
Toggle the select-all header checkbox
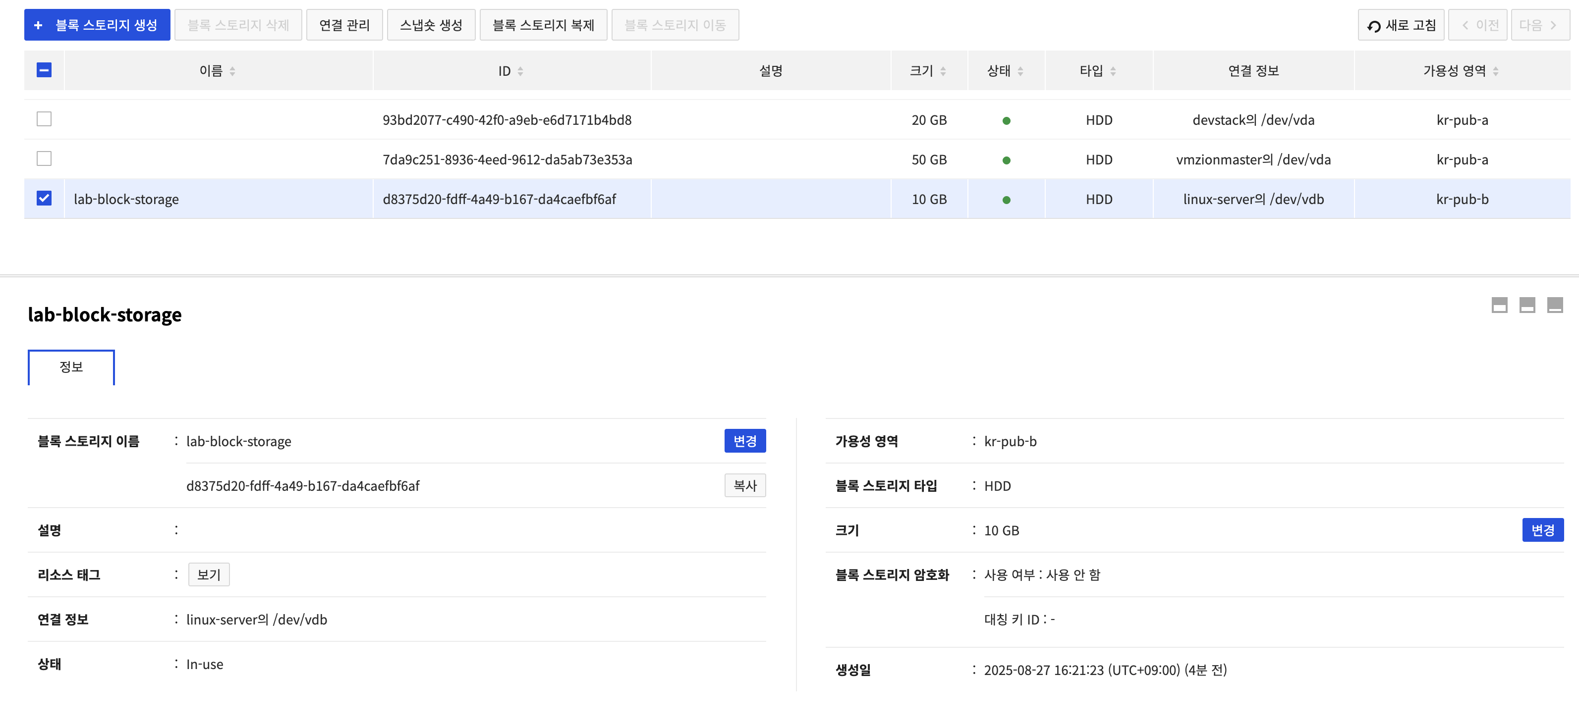(44, 70)
